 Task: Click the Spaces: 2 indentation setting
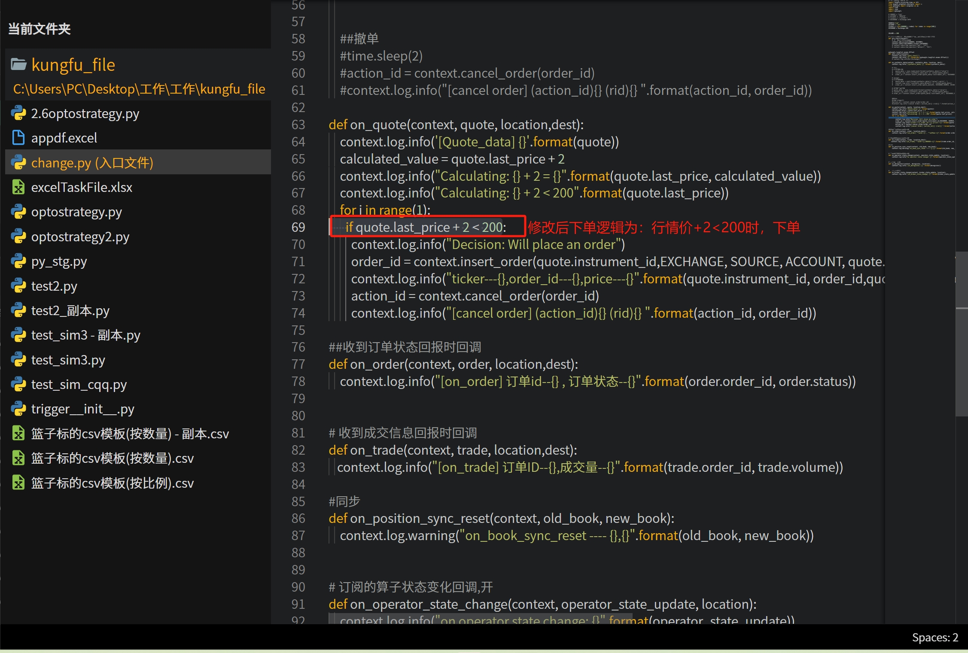pos(935,638)
